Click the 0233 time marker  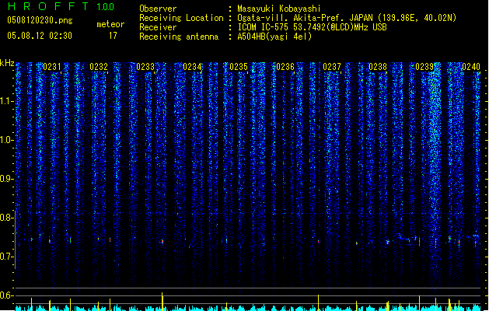click(145, 67)
